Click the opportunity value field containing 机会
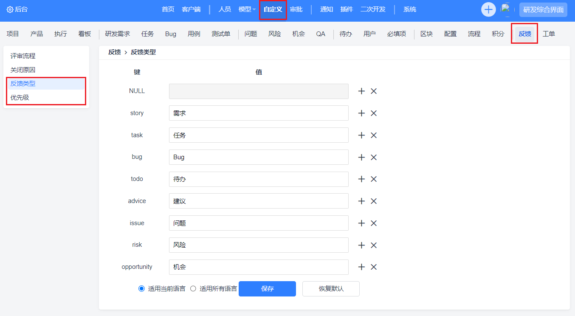Screen dimensions: 575x316 tap(259, 267)
